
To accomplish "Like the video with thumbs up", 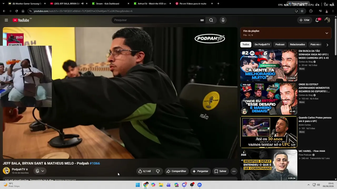I will (145, 171).
